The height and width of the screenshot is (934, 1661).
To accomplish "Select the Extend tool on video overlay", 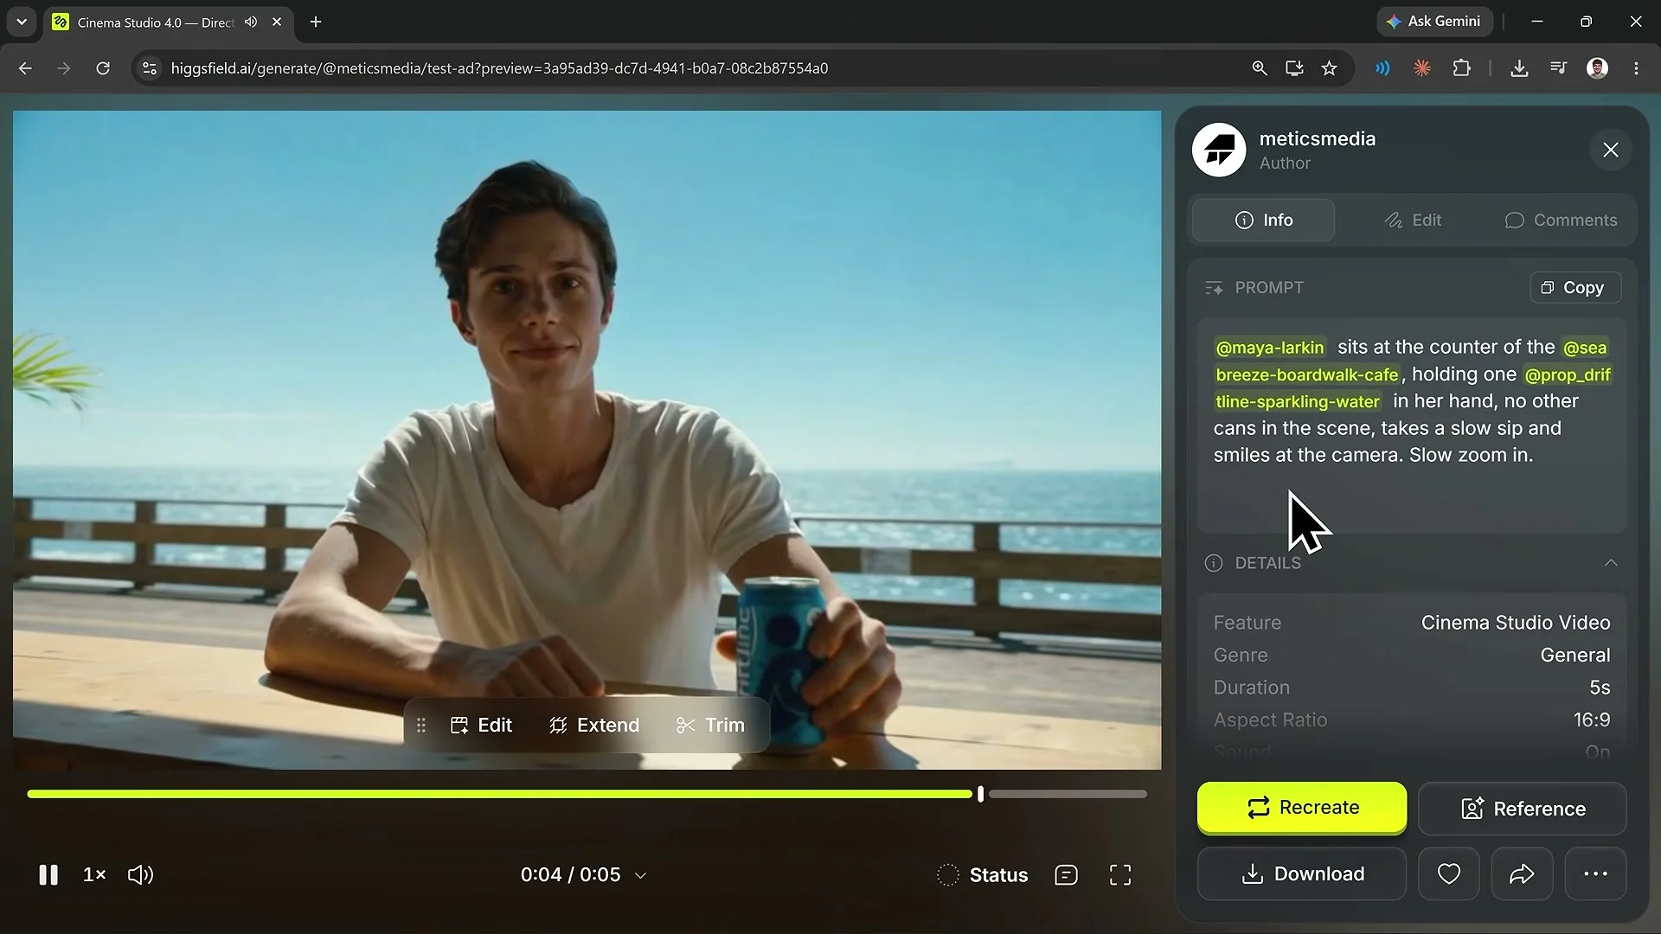I will point(594,725).
